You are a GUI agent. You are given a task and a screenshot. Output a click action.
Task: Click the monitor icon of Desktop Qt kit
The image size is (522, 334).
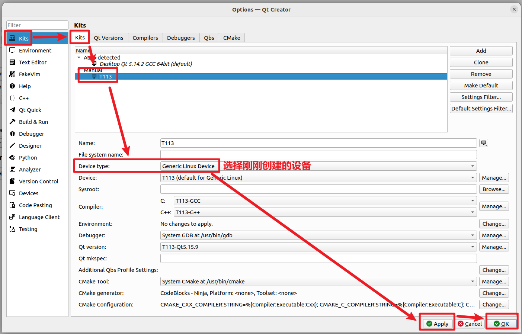94,64
